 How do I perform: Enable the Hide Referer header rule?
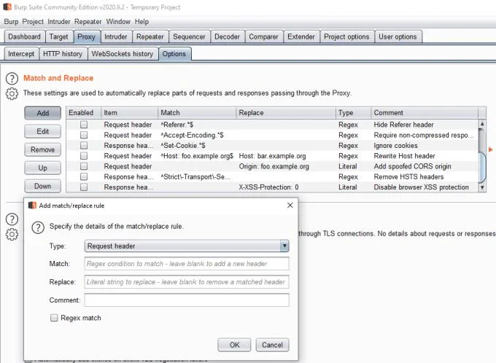(84, 125)
